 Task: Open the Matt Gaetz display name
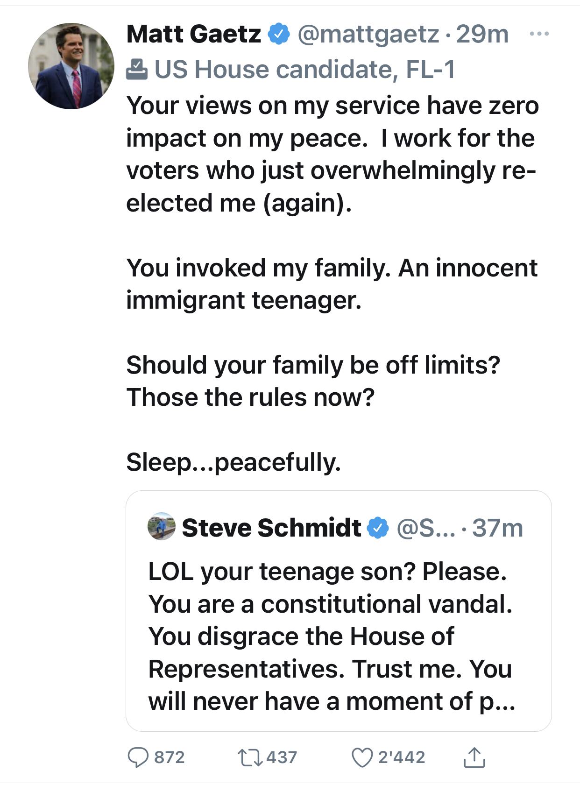point(194,34)
